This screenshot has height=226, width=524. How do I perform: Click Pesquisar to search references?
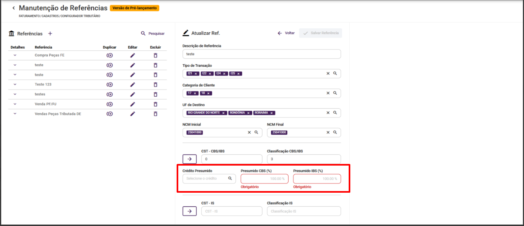153,33
